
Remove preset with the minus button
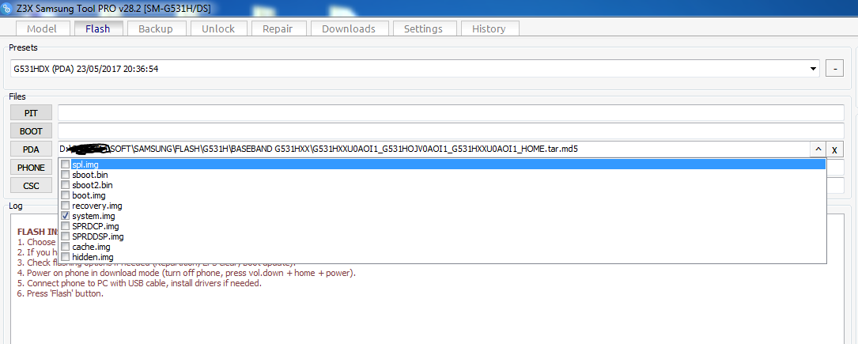tap(834, 69)
